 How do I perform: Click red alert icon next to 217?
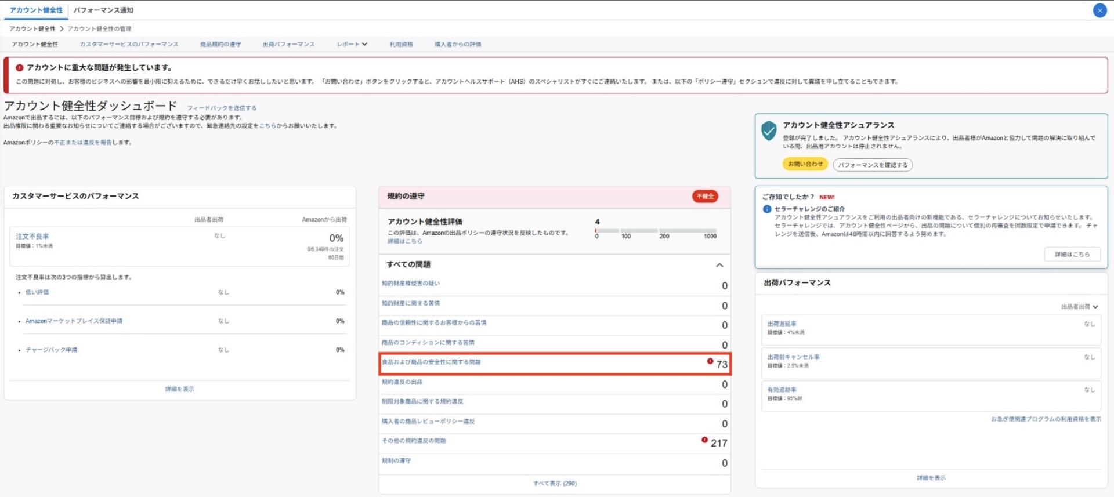[704, 440]
